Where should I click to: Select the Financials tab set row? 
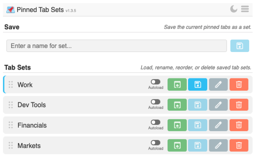(80, 125)
